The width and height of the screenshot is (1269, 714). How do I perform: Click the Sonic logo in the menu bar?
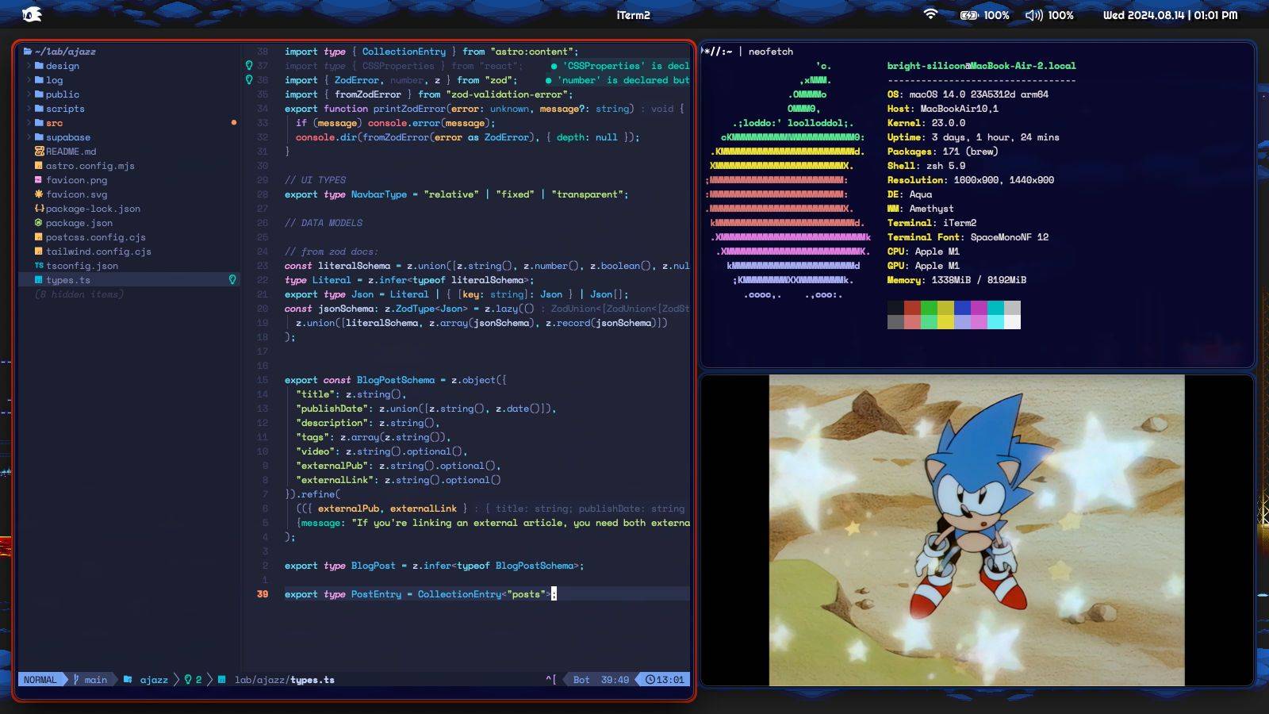tap(32, 14)
